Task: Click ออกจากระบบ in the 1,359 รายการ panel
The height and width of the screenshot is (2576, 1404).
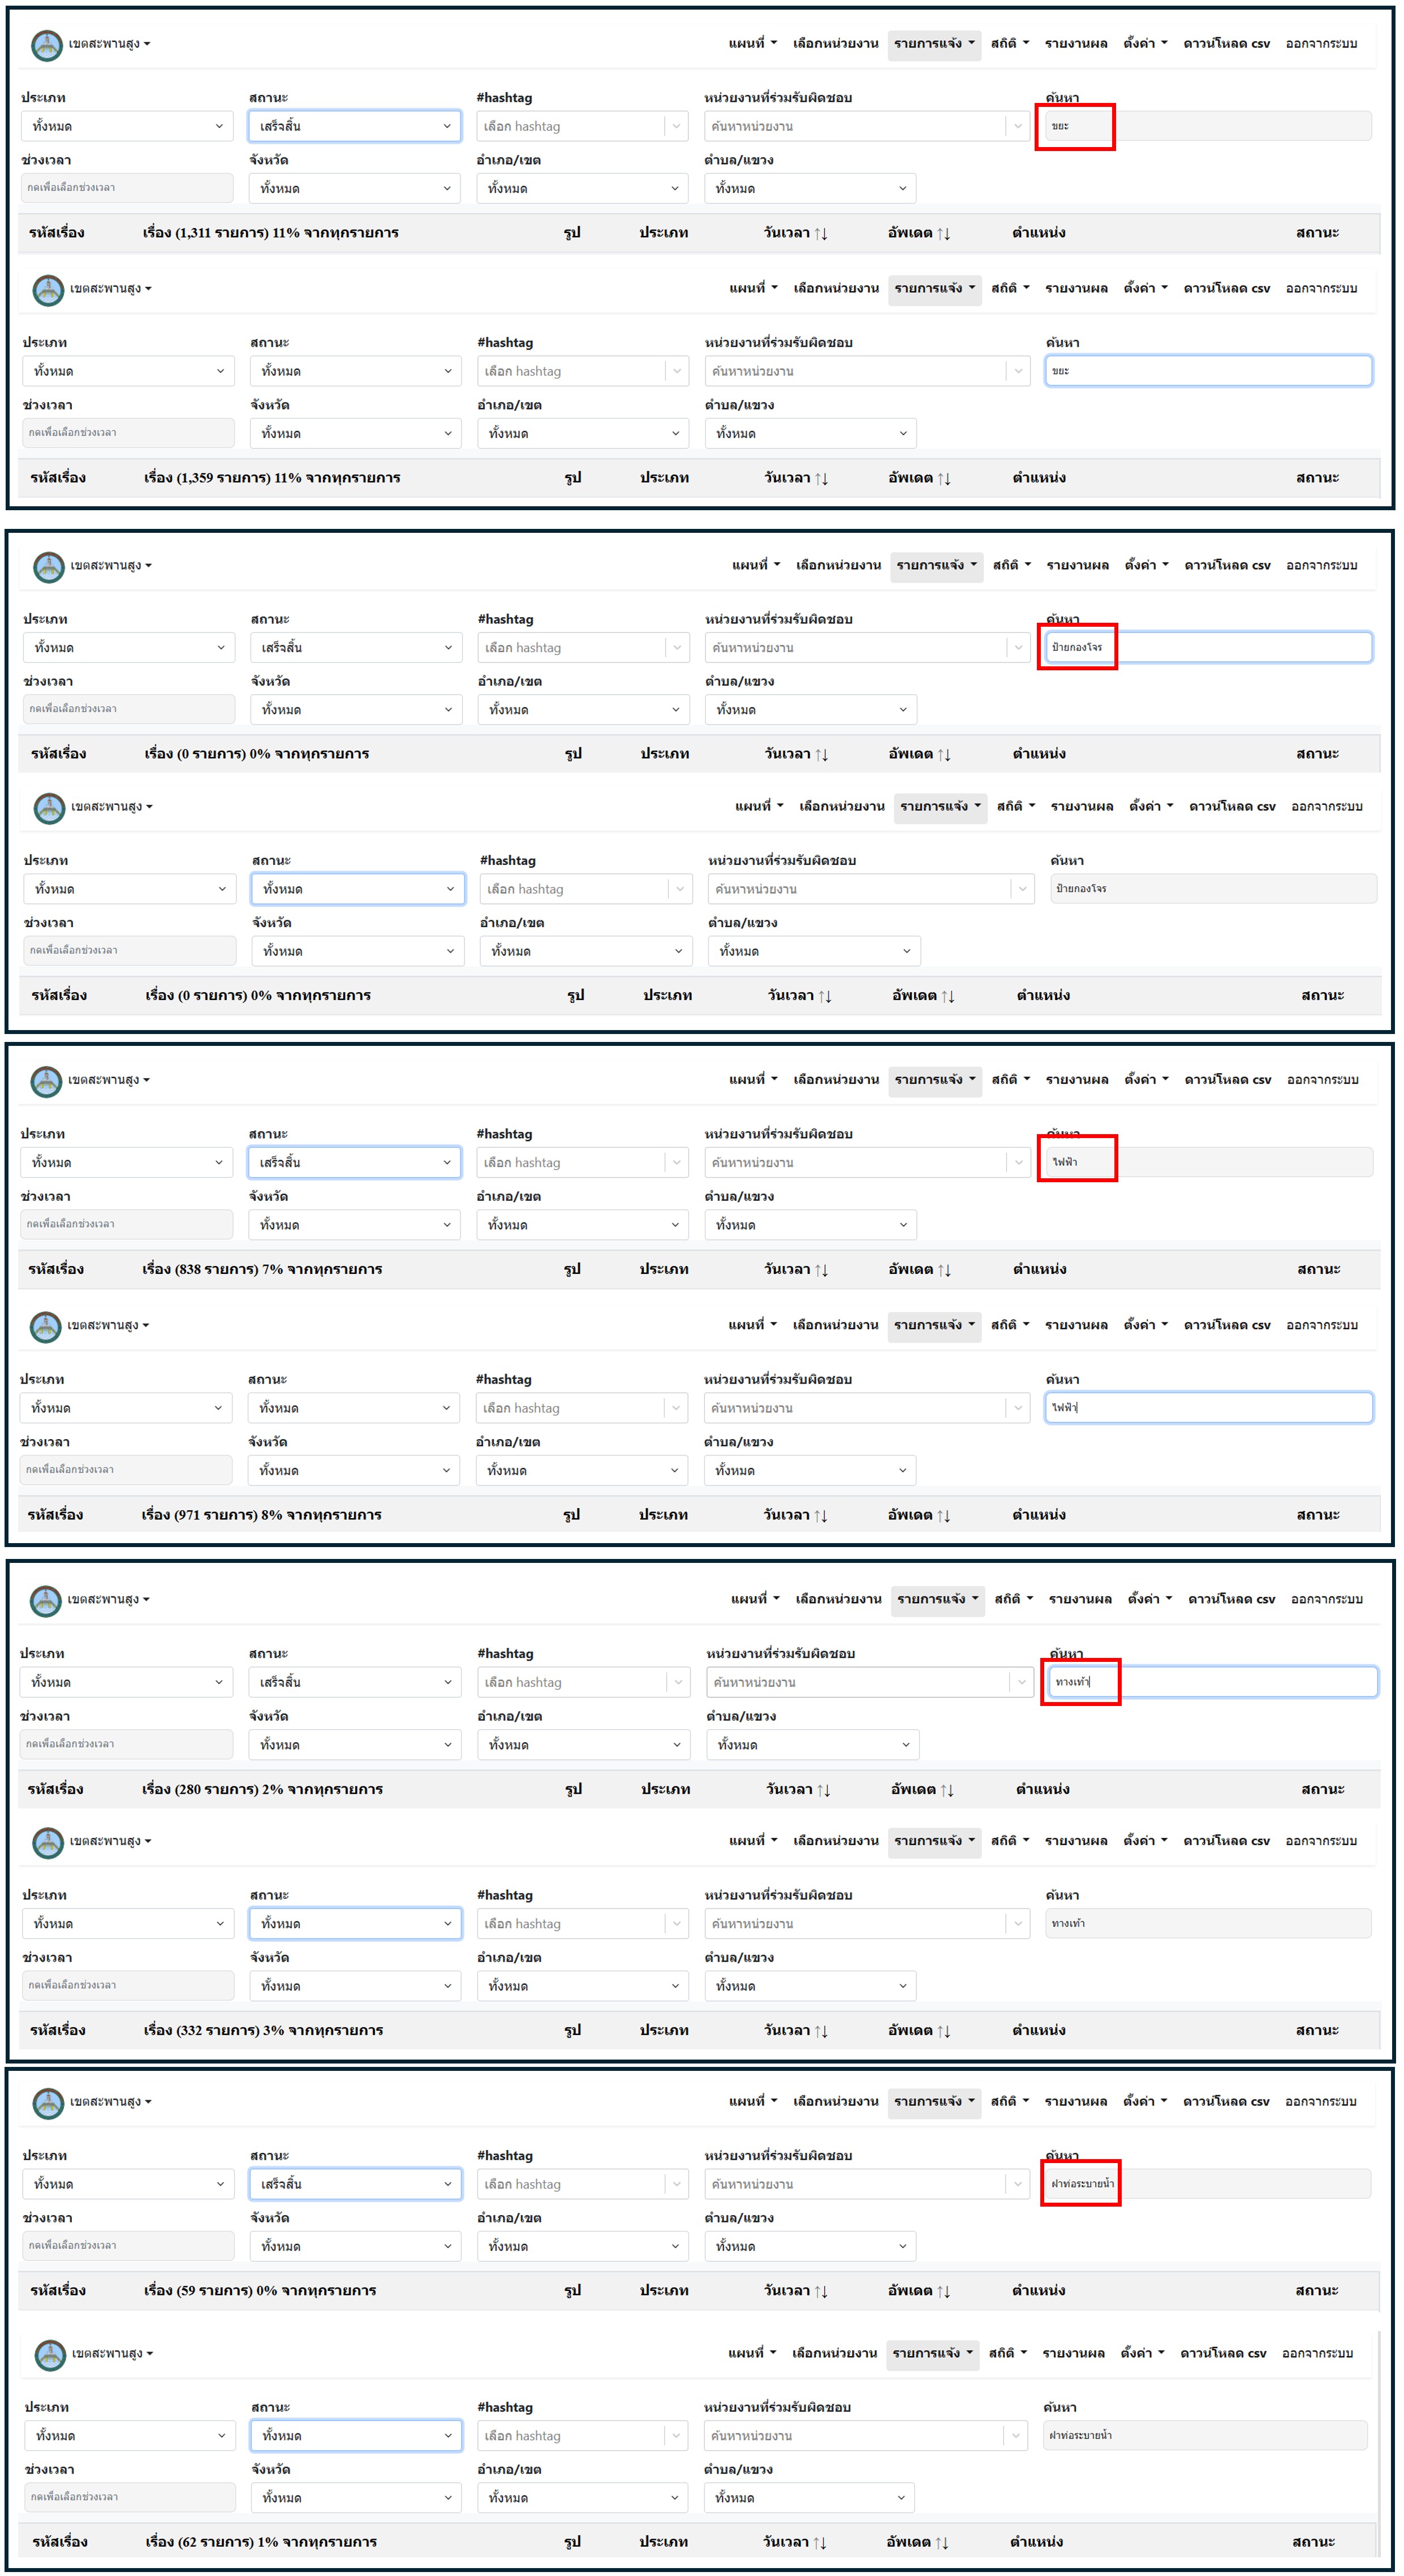Action: 1321,288
